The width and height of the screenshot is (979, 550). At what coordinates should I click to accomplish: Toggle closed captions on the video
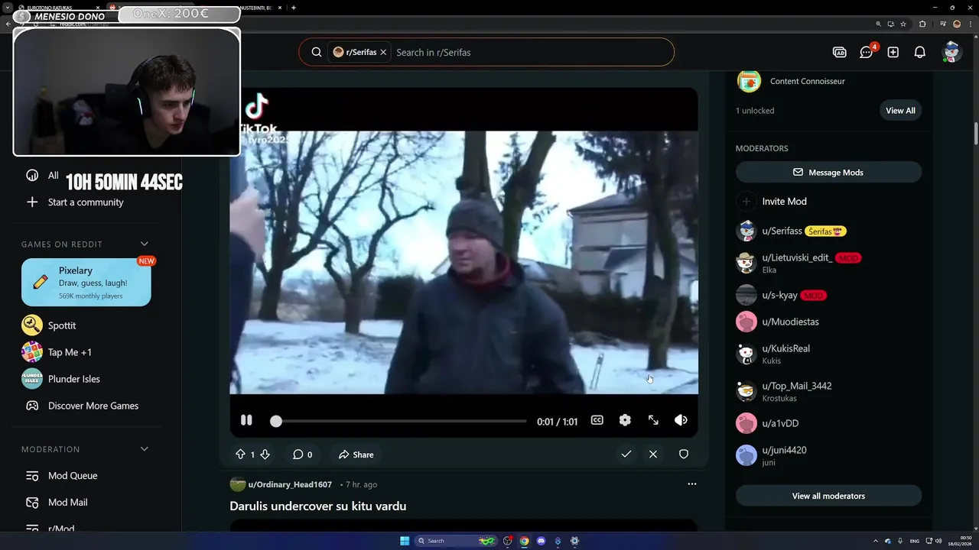tap(597, 420)
